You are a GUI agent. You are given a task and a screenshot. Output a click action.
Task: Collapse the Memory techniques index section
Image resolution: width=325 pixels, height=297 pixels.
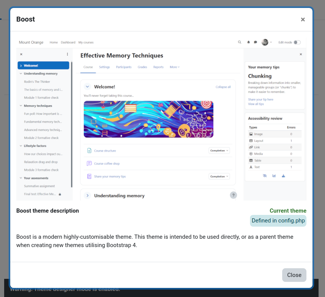pyautogui.click(x=21, y=106)
